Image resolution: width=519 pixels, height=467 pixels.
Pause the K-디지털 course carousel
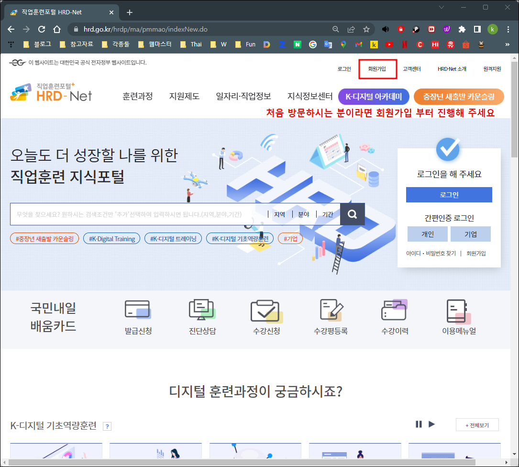click(419, 424)
